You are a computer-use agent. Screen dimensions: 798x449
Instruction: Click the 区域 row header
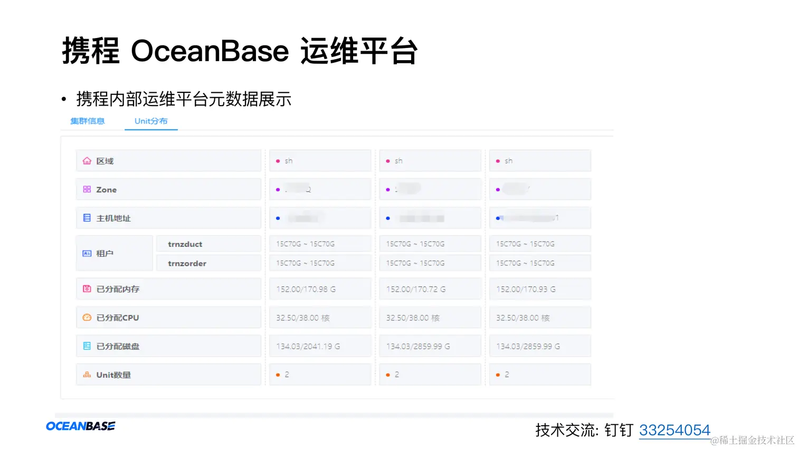[169, 161]
